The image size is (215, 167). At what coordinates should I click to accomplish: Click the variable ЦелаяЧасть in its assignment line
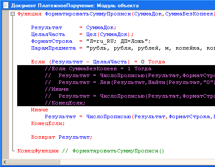point(48,34)
